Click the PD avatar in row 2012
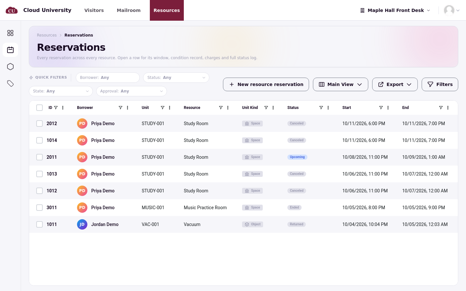Viewport: 466px width, 291px height. 82,124
